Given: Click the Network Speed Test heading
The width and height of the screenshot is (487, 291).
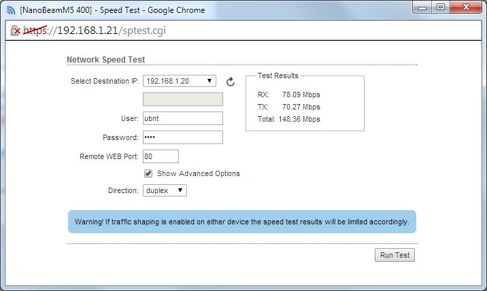Looking at the screenshot, I should [106, 60].
